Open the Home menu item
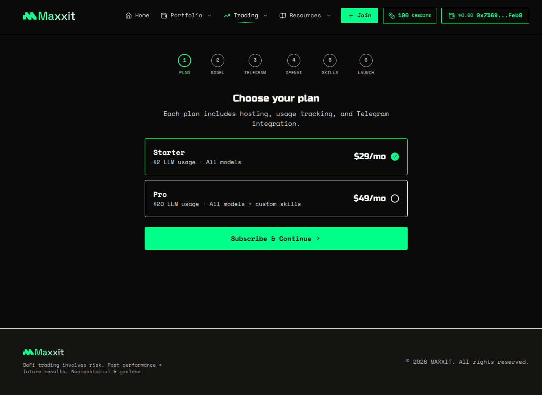 (x=142, y=16)
